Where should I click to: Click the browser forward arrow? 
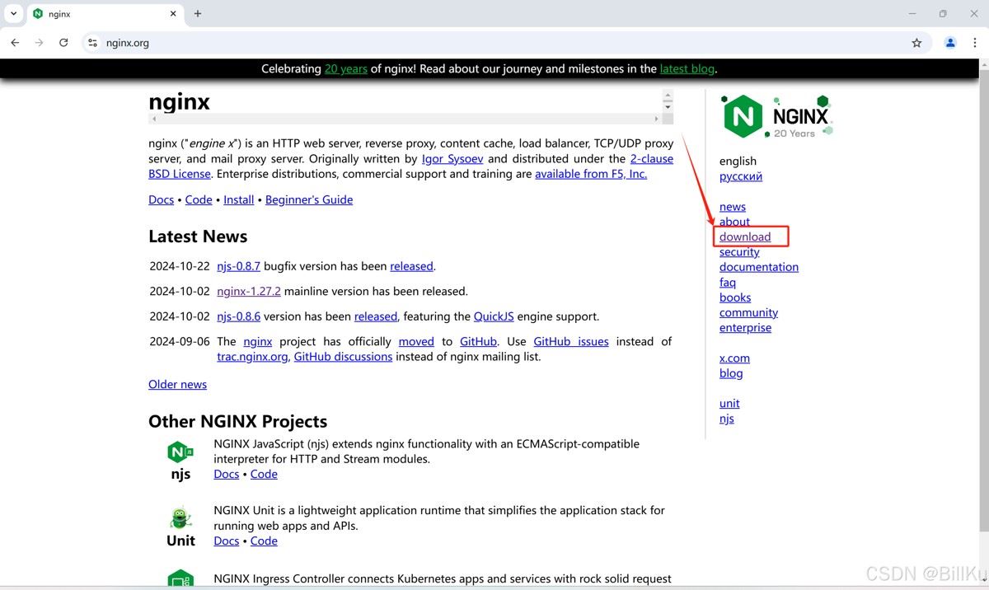pyautogui.click(x=39, y=43)
